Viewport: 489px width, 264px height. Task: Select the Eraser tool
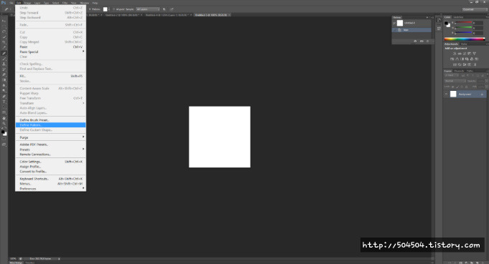click(x=4, y=75)
